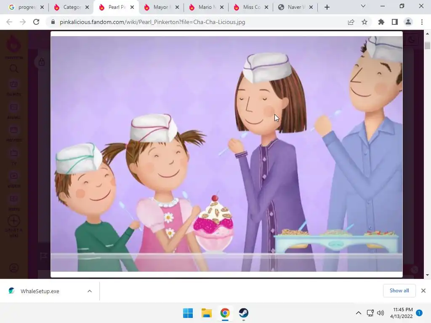Go back to the previous page
This screenshot has height=323, width=431.
tap(9, 22)
